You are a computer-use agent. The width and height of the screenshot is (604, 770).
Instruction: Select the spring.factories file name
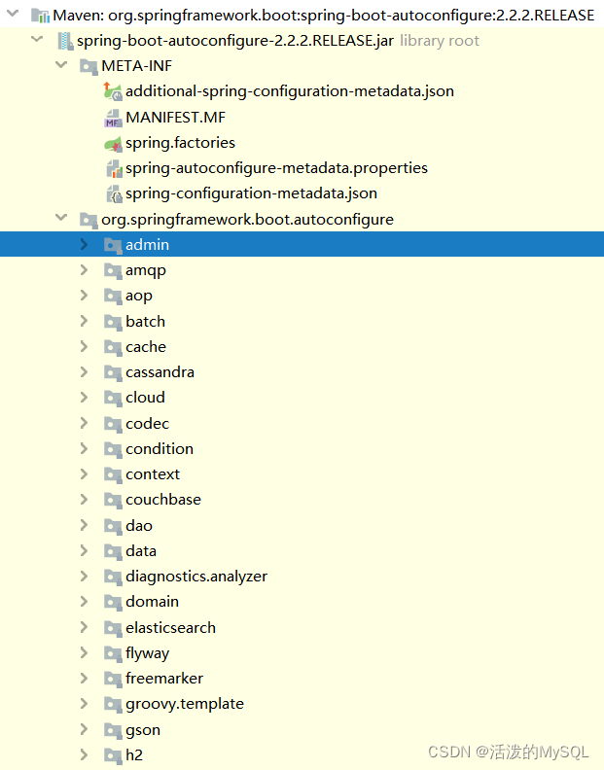tap(180, 143)
